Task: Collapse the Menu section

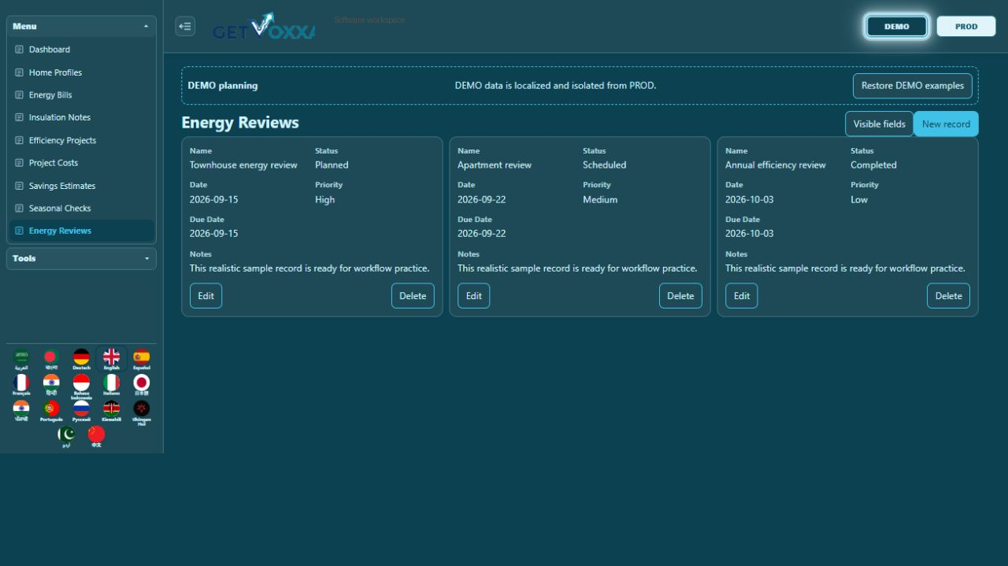Action: coord(81,26)
